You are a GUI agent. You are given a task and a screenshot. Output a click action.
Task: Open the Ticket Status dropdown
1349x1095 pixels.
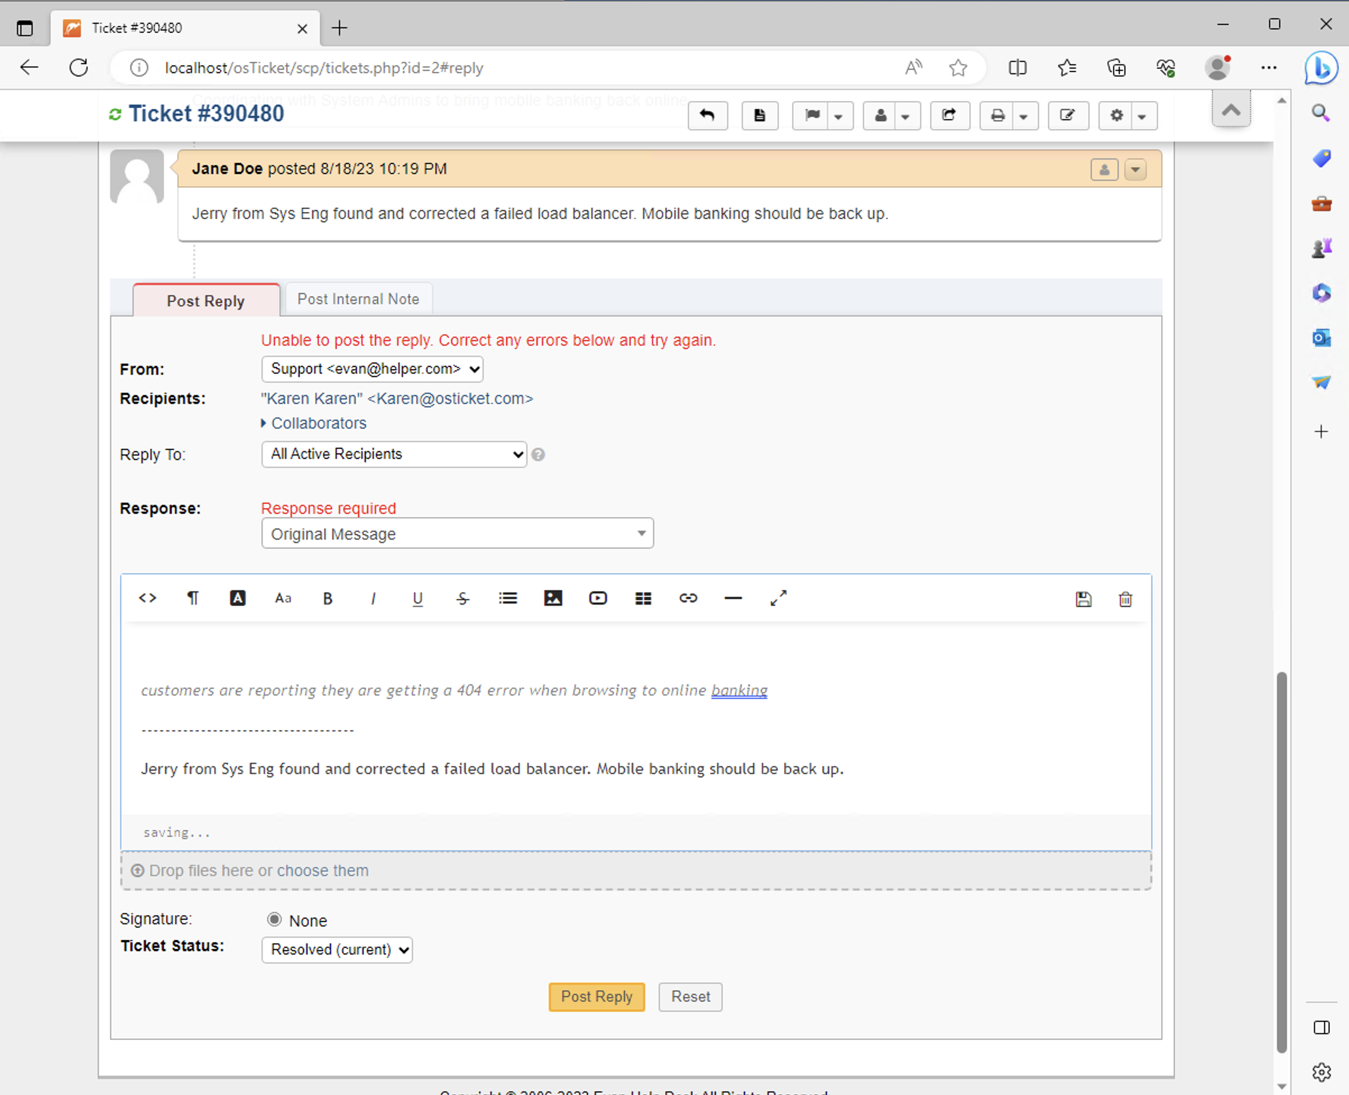[x=337, y=949]
